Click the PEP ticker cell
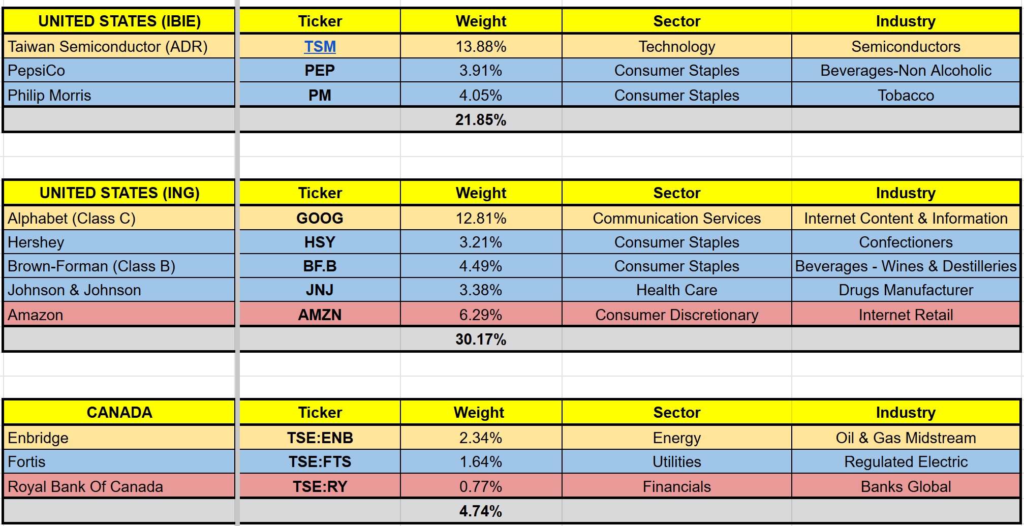Screen dimensions: 1024x526 [320, 71]
